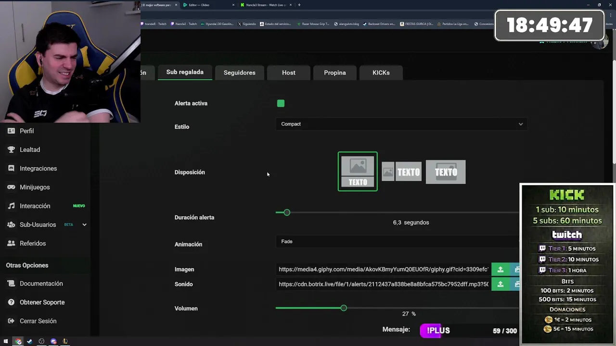616x346 pixels.
Task: Toggle the Alerta activa checkbox
Action: tap(281, 103)
